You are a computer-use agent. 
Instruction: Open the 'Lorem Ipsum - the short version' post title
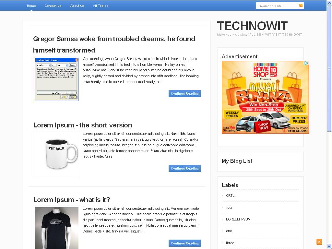coord(83,125)
